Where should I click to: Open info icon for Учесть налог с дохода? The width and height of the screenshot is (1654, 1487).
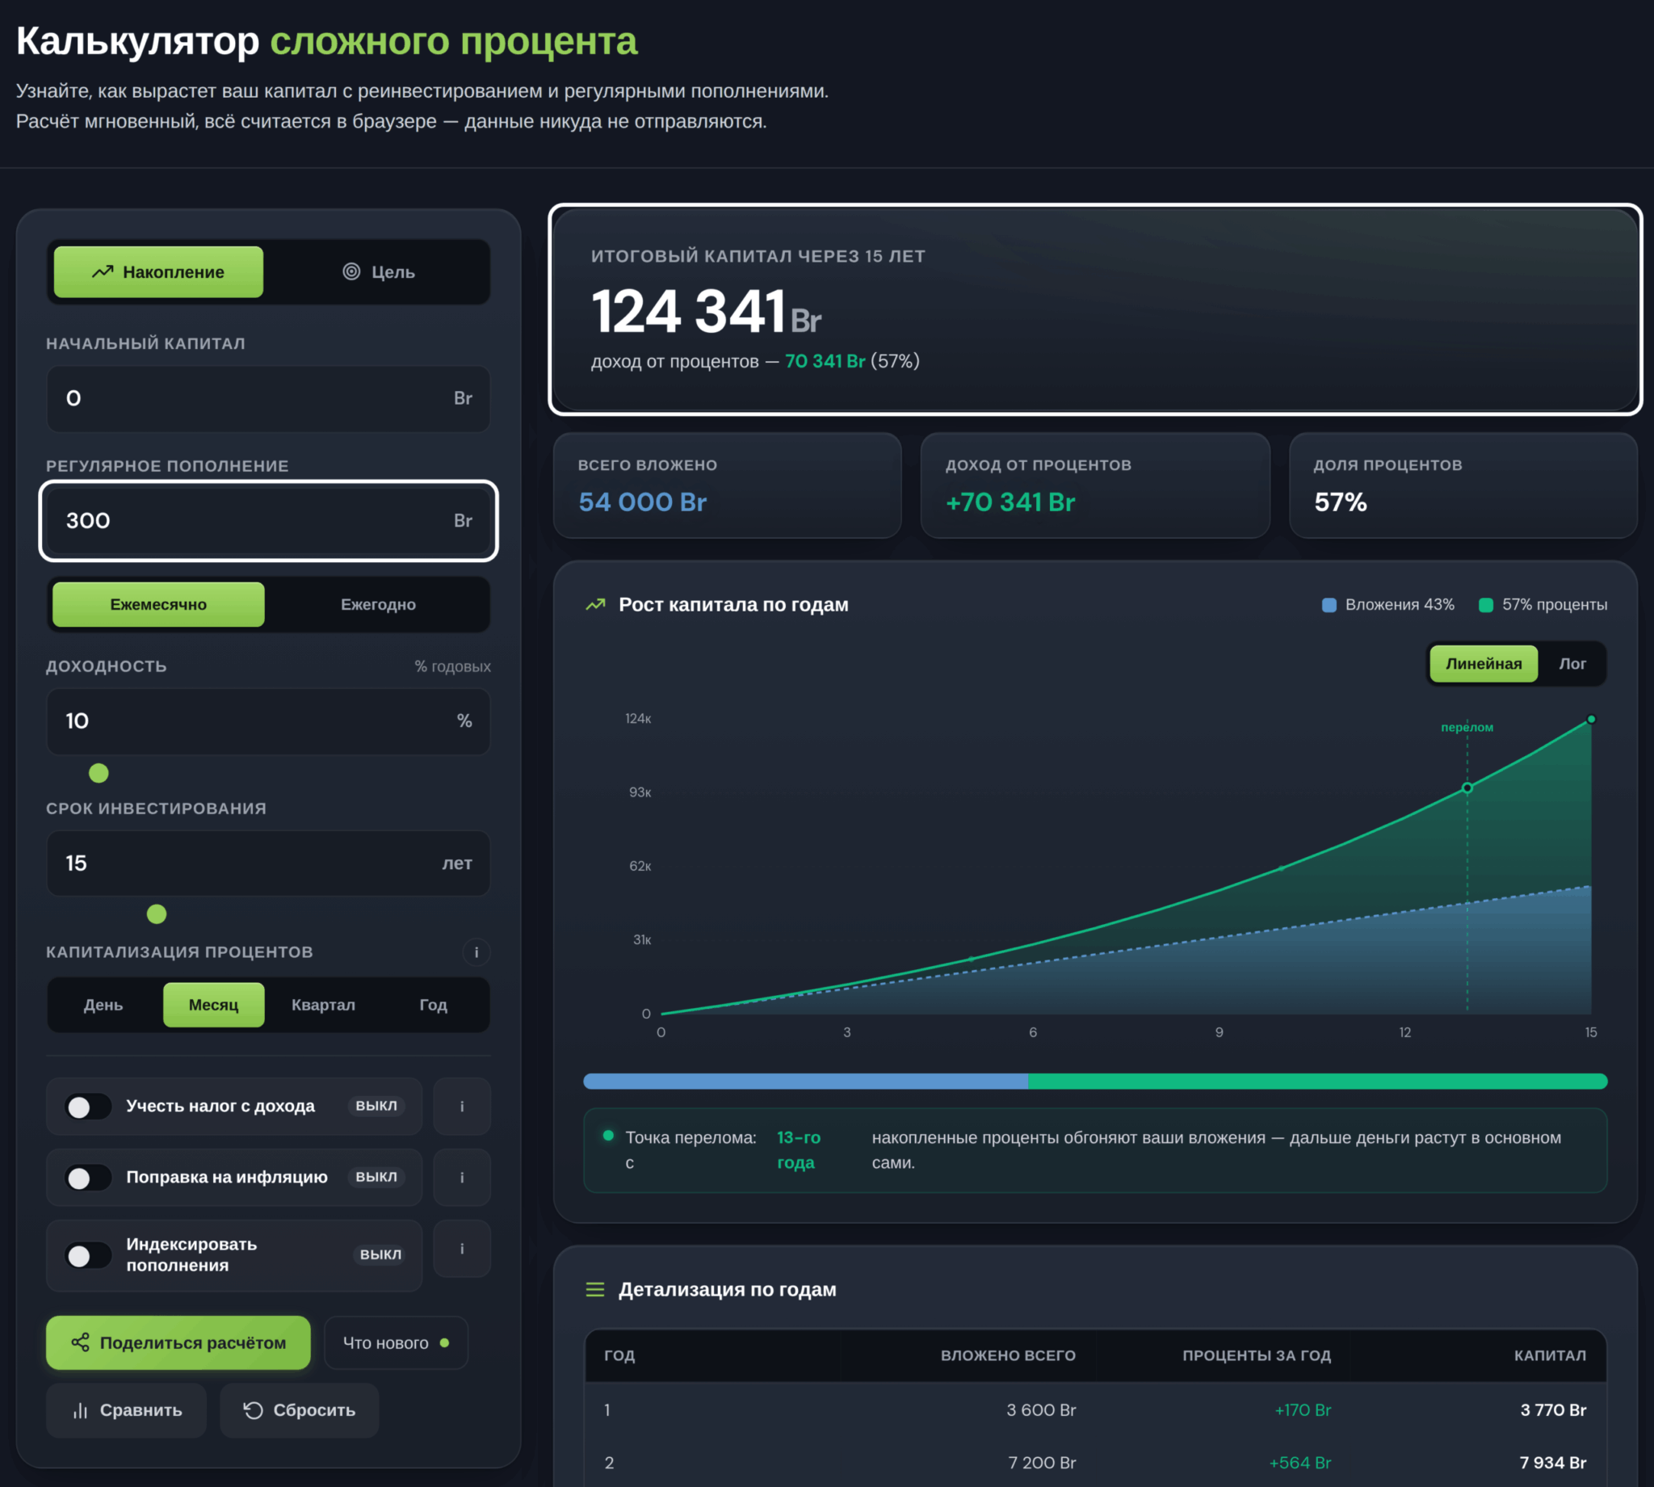pyautogui.click(x=462, y=1107)
